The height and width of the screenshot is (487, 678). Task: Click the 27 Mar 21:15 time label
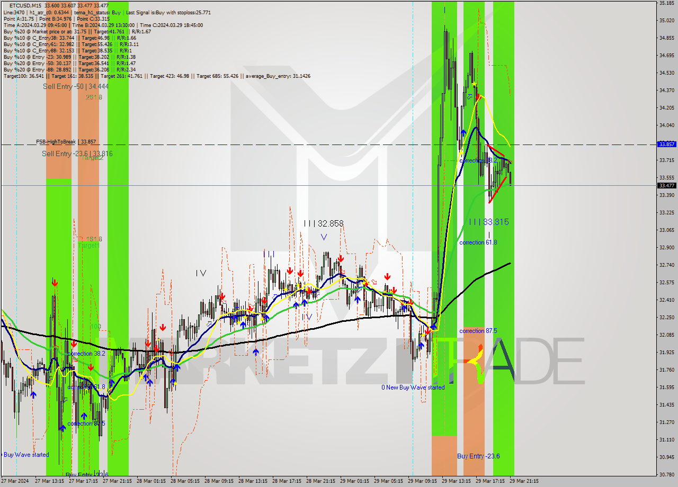pyautogui.click(x=117, y=482)
